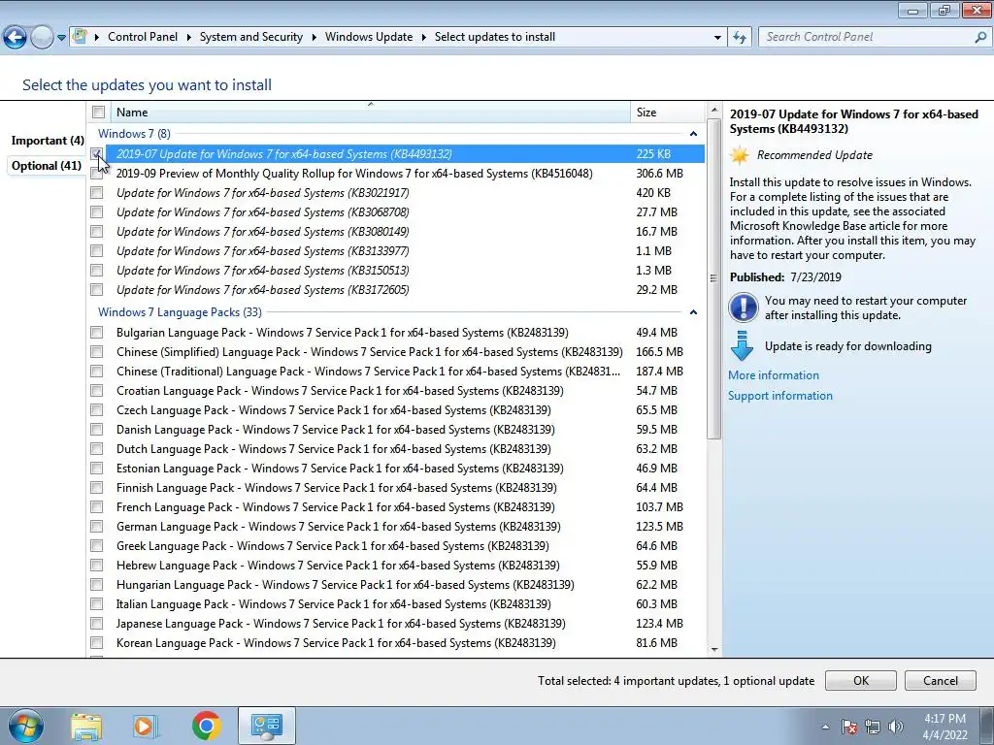Viewport: 994px width, 745px height.
Task: Open the Support information link
Action: point(780,396)
